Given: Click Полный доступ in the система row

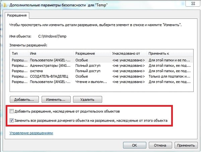Looking at the screenshot, I should click(88, 71).
